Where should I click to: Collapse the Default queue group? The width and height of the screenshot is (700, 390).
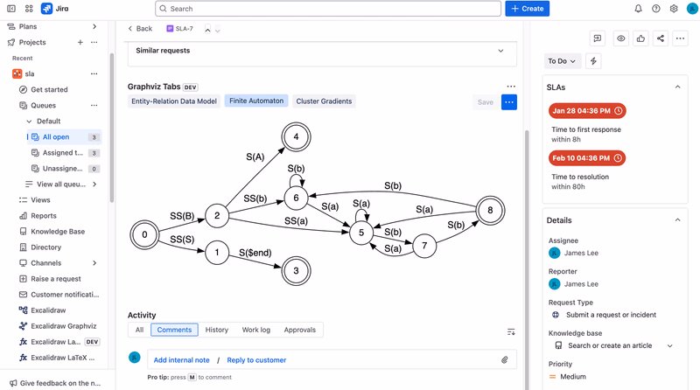pyautogui.click(x=29, y=121)
